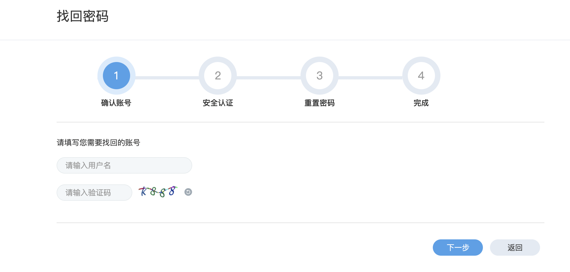The height and width of the screenshot is (272, 570).
Task: Click the 请填写您需要找回的账号 instruction text
Action: pyautogui.click(x=98, y=143)
